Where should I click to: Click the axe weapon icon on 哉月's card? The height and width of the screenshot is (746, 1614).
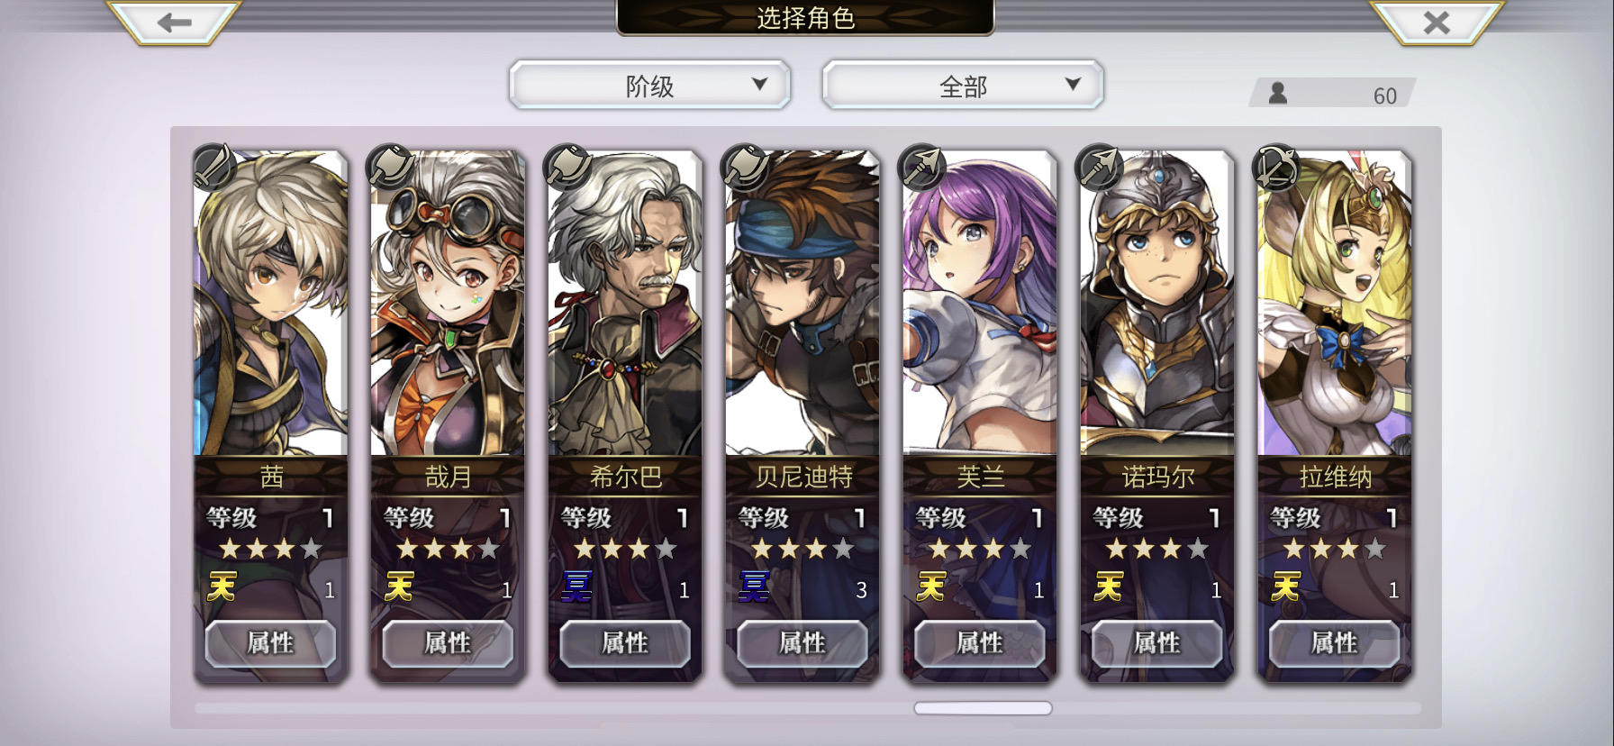pos(391,166)
